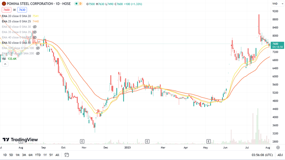This screenshot has width=285, height=160.
Task: Click the earnings E marker near November
Action: 82,141
